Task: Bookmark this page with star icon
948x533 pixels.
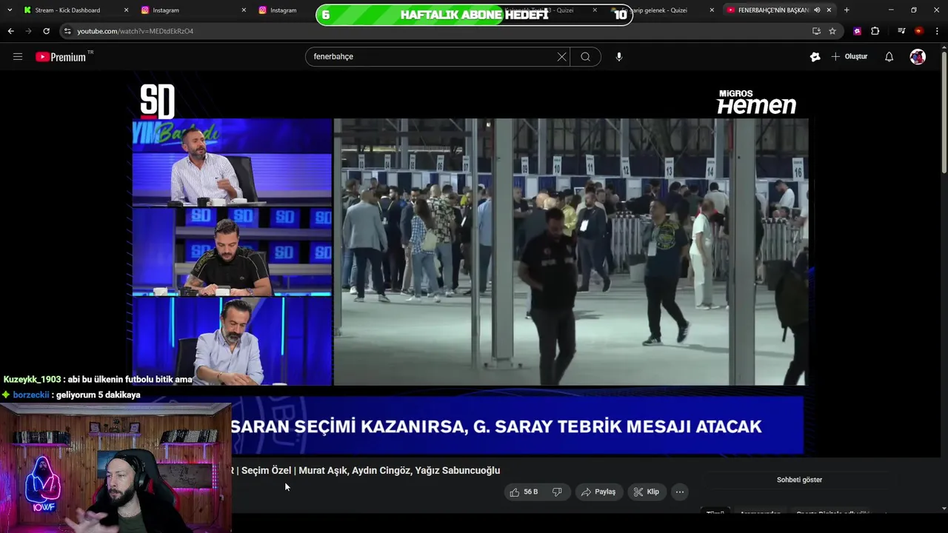Action: pos(832,31)
